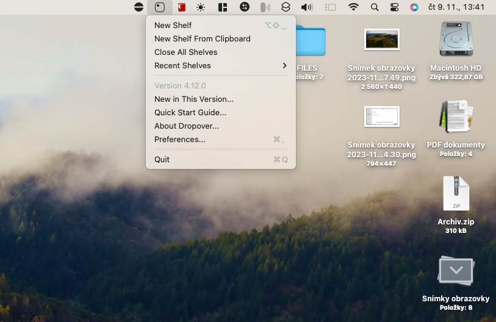The width and height of the screenshot is (496, 322).
Task: Select the PDF dokumenty stack
Action: pos(456,116)
